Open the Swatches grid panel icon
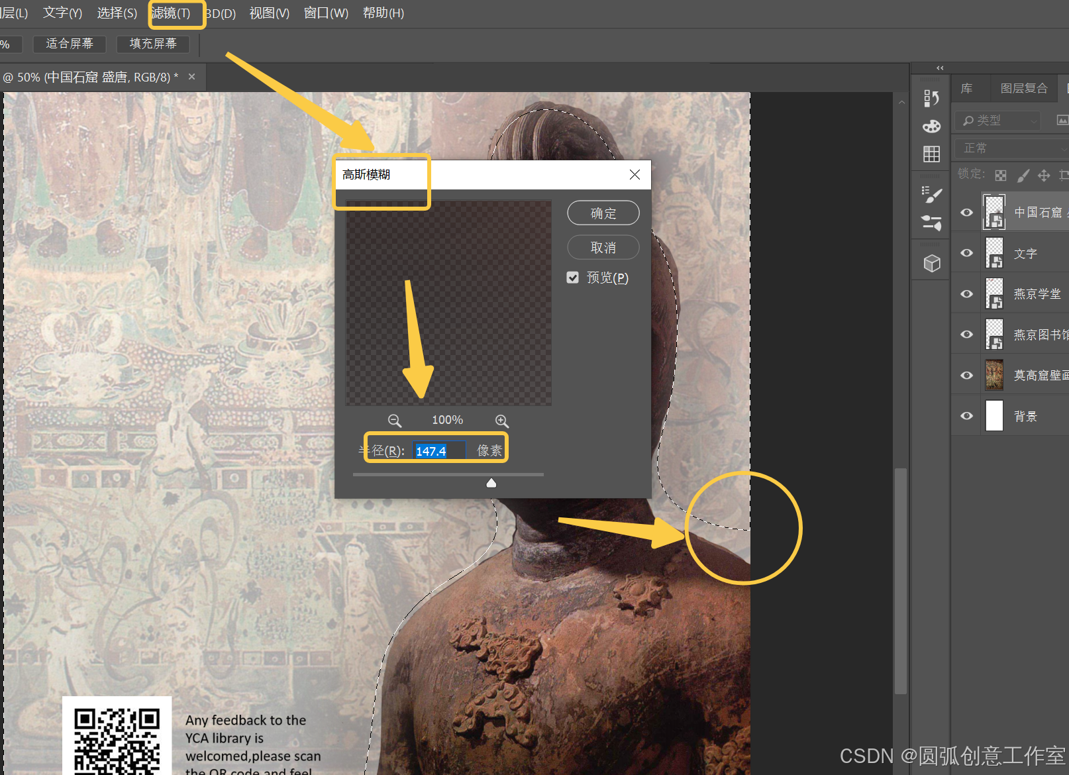The width and height of the screenshot is (1069, 775). click(932, 154)
